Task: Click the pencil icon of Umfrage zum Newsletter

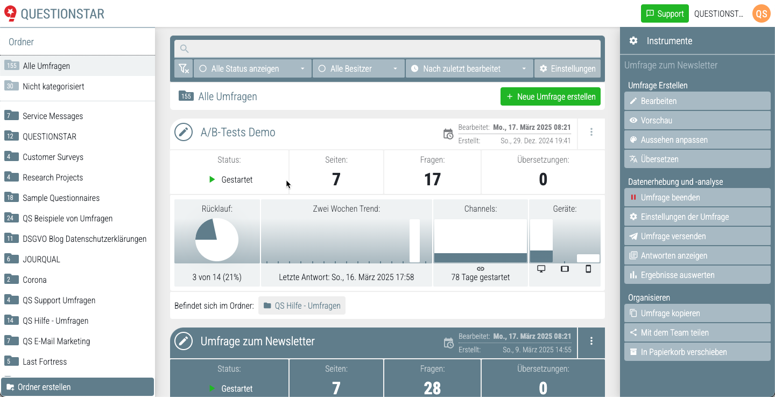Action: pyautogui.click(x=184, y=341)
